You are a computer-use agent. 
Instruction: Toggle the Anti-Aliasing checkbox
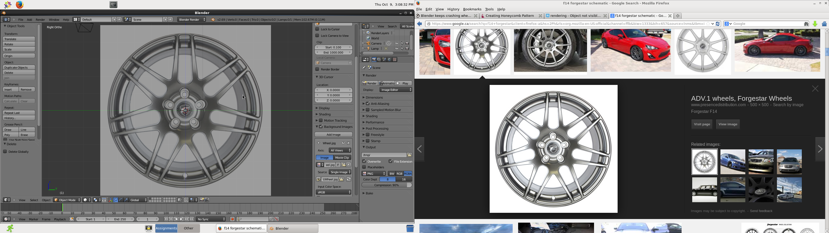(x=368, y=104)
